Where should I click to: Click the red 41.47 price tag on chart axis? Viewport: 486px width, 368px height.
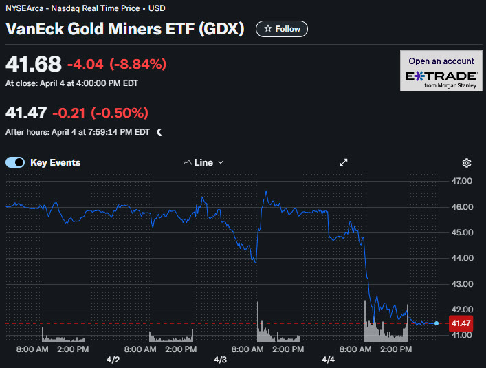tap(460, 323)
